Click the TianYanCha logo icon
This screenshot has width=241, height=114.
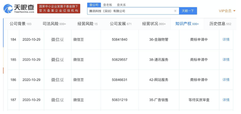click(8, 9)
